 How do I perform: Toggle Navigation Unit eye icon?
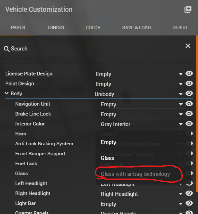189,104
